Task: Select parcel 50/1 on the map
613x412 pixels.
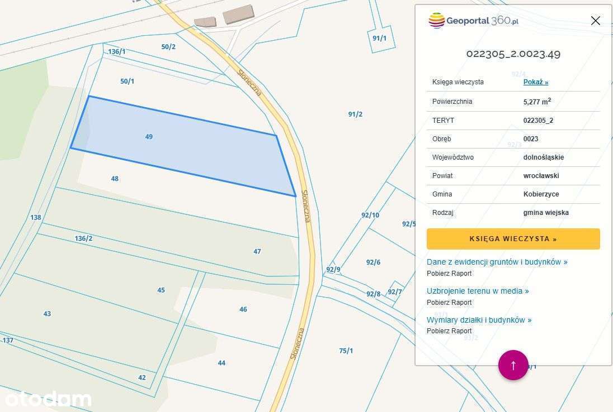Action: (x=128, y=82)
